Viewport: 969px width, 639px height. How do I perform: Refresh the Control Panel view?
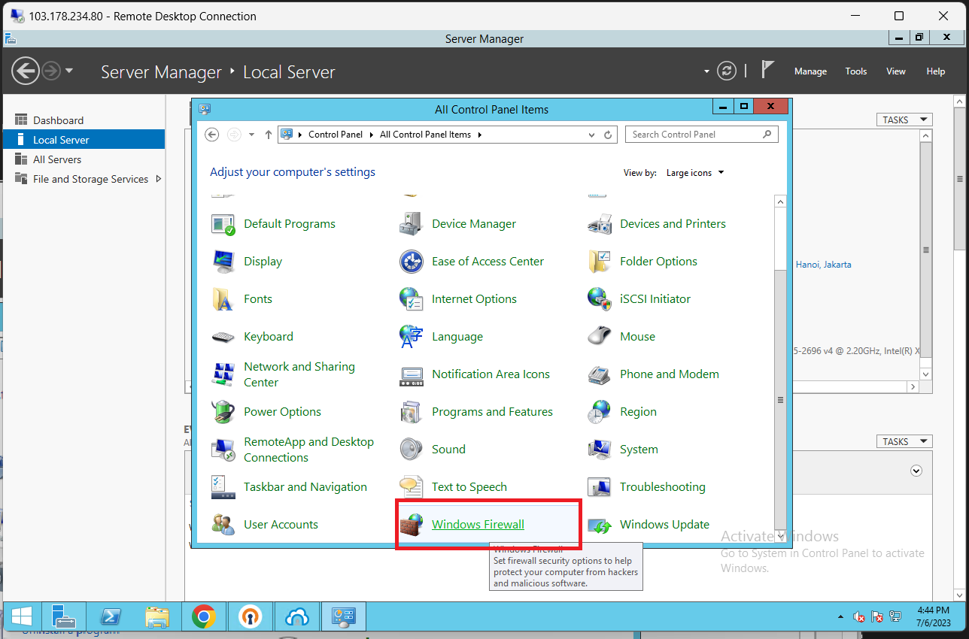click(609, 135)
